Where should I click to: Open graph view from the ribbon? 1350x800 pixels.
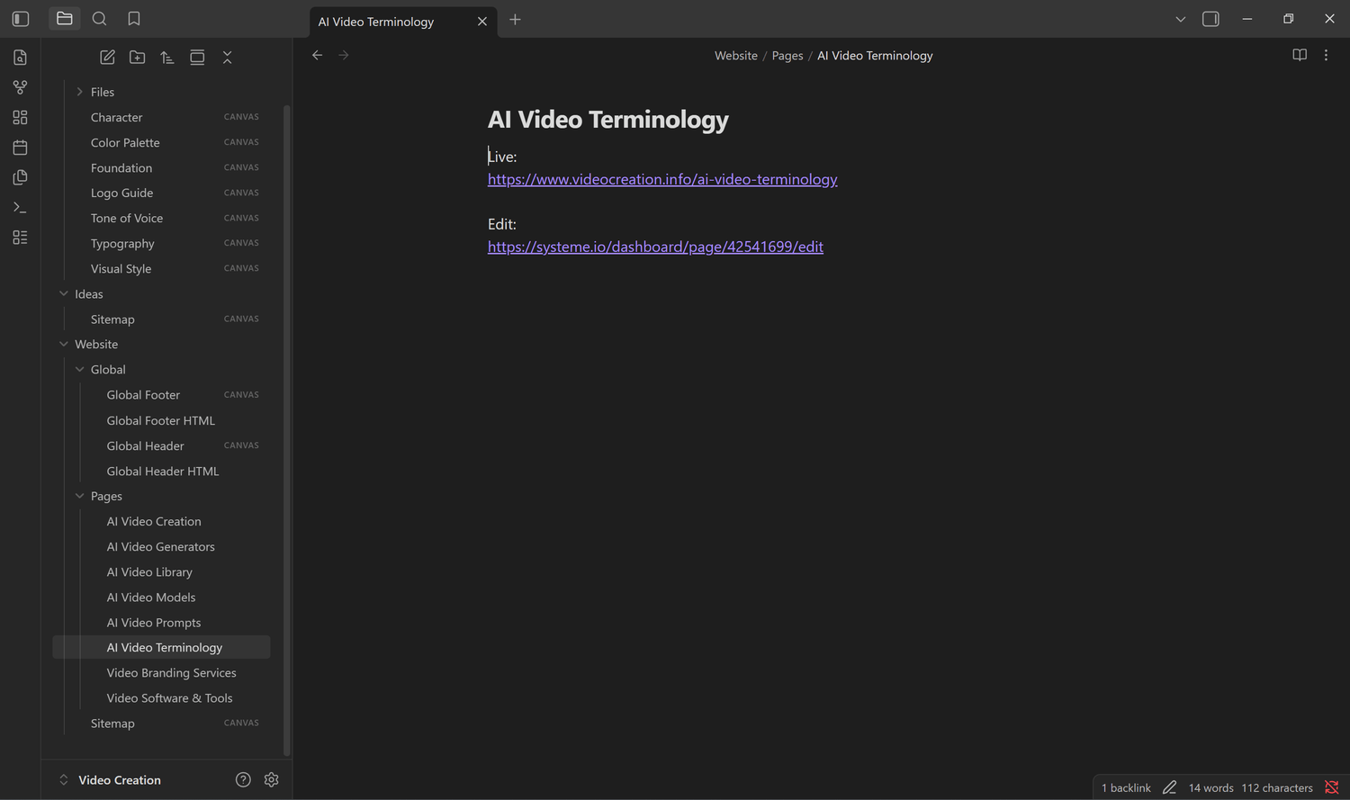pyautogui.click(x=20, y=87)
